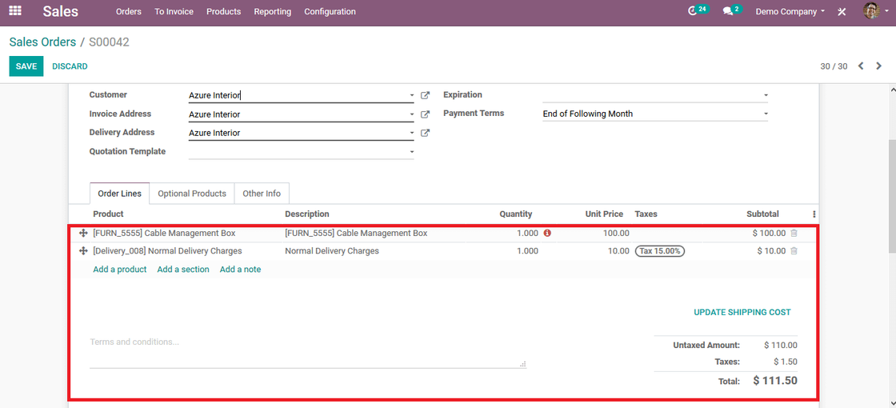Screen dimensions: 896x408
Task: Open the apps grid menu icon
Action: point(15,11)
